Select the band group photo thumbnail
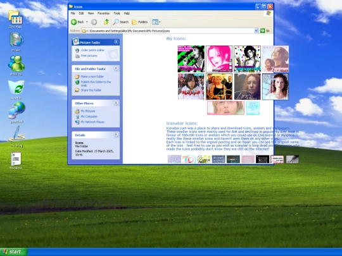This screenshot has height=256, width=342. tap(219, 87)
